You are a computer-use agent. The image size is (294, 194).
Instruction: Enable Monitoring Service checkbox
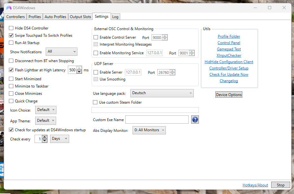coord(96,53)
